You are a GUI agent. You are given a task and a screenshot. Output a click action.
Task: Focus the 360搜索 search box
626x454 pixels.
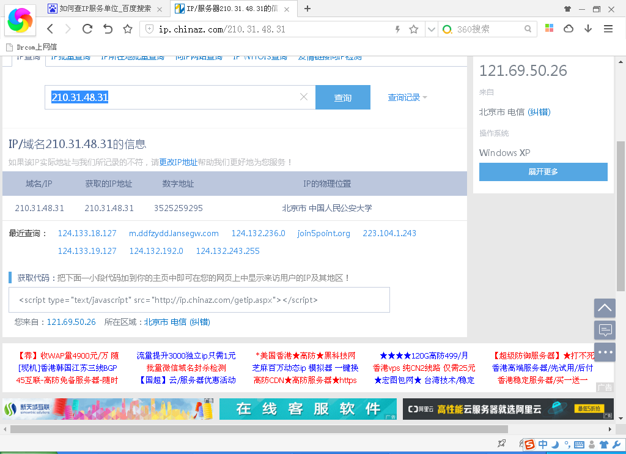[x=488, y=29]
